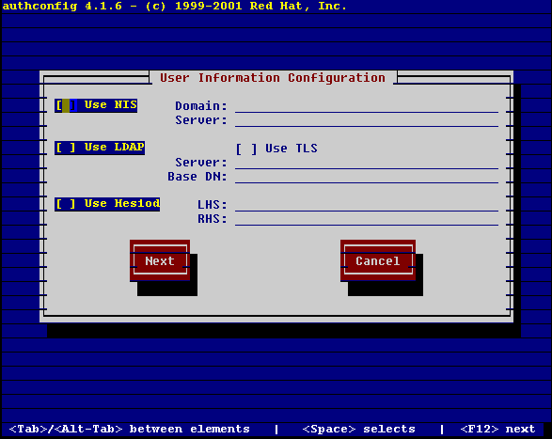
Task: Select the NIS Server input field
Action: coord(367,120)
